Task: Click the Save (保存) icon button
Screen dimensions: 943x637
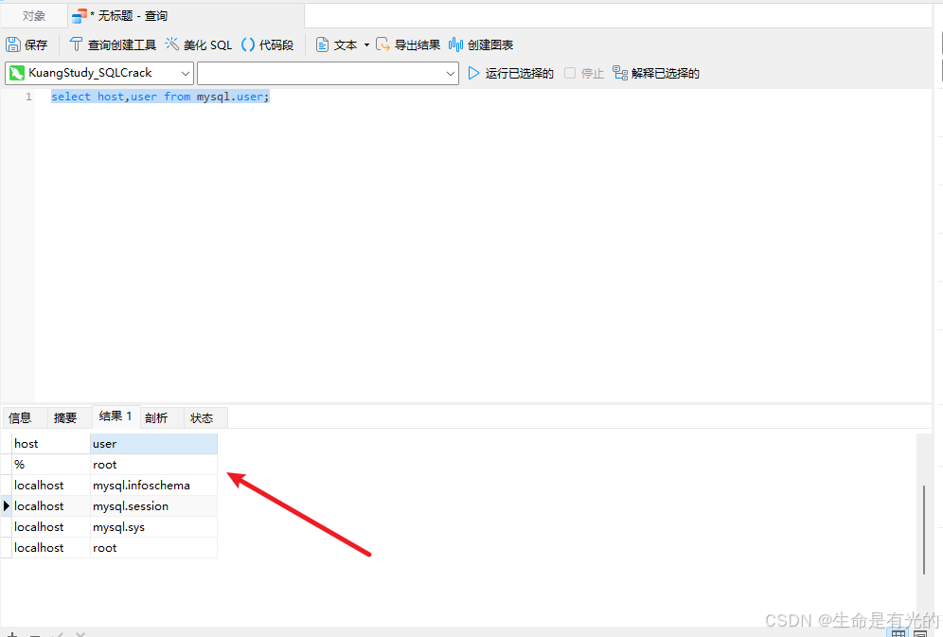Action: (27, 45)
